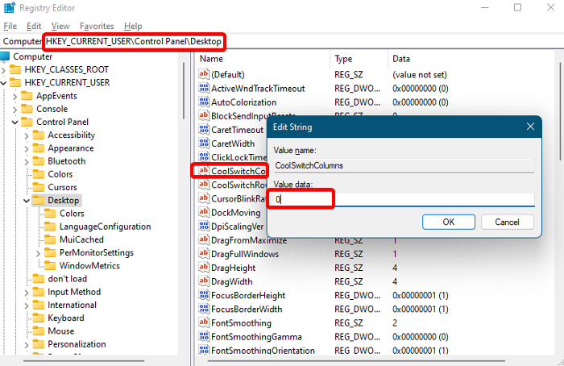Click the string icon of FontSmoothing
The height and width of the screenshot is (366, 564).
coord(204,322)
